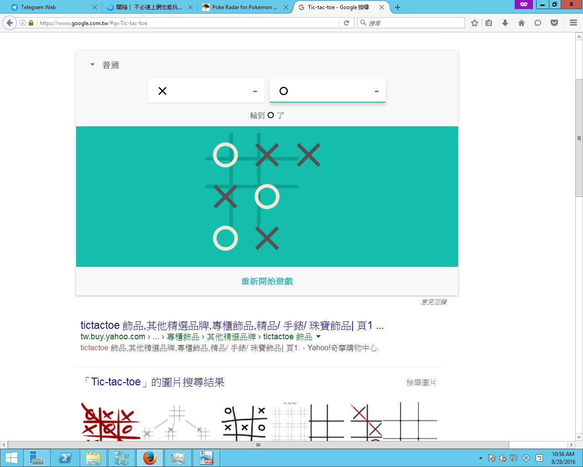Select the X player score card
This screenshot has height=467, width=583.
(x=206, y=91)
